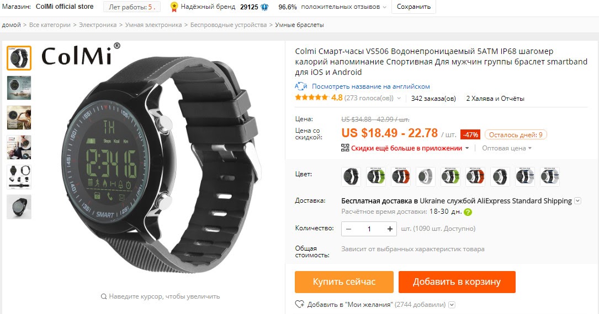Select the silver metal band color swatch
Screen dimensions: 599x314
click(x=426, y=176)
